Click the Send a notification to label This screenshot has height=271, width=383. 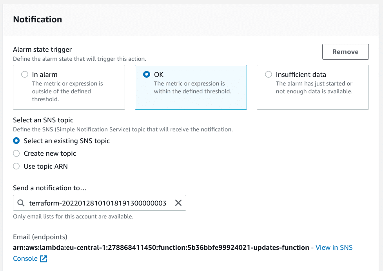click(x=50, y=188)
